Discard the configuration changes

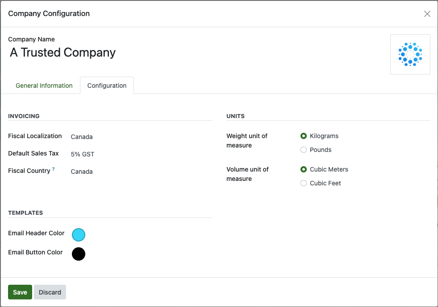pos(50,292)
